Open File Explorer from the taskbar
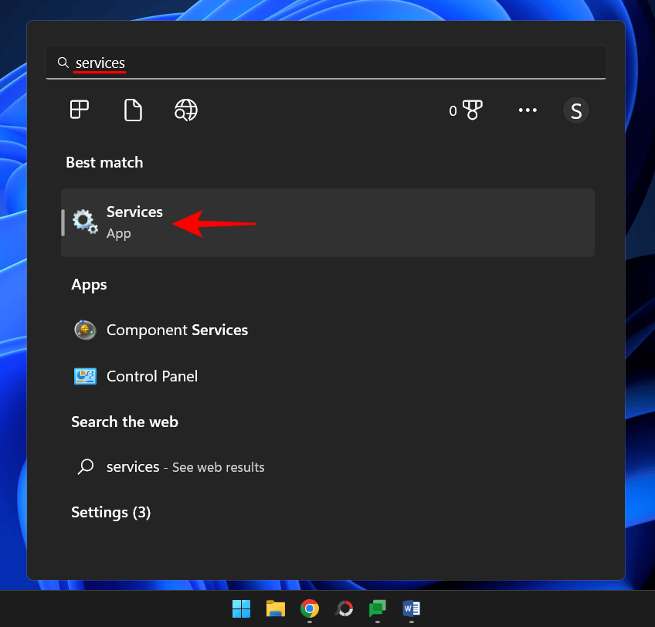 [x=275, y=609]
